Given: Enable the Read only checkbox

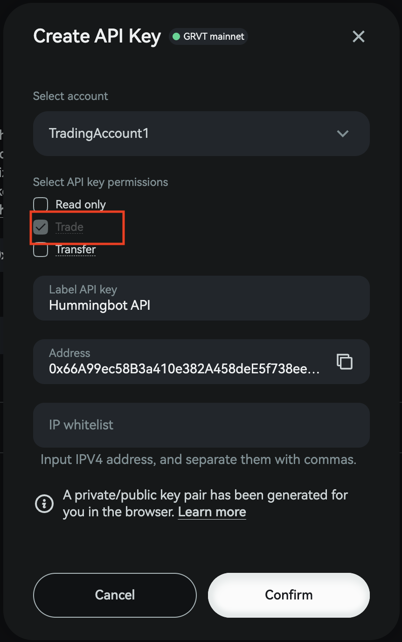Looking at the screenshot, I should (41, 204).
